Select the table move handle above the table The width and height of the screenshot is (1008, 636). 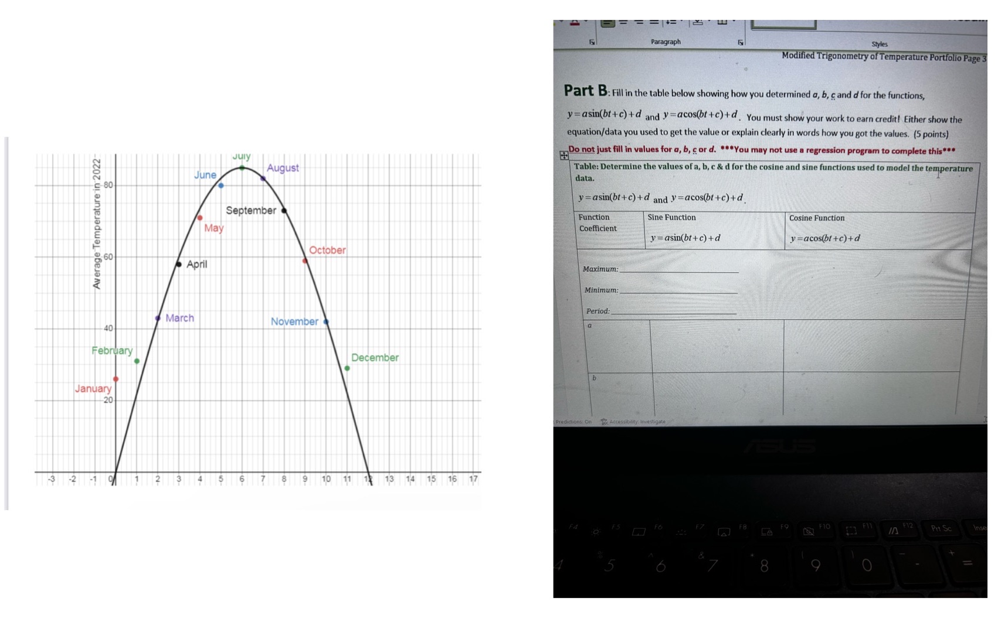click(564, 155)
